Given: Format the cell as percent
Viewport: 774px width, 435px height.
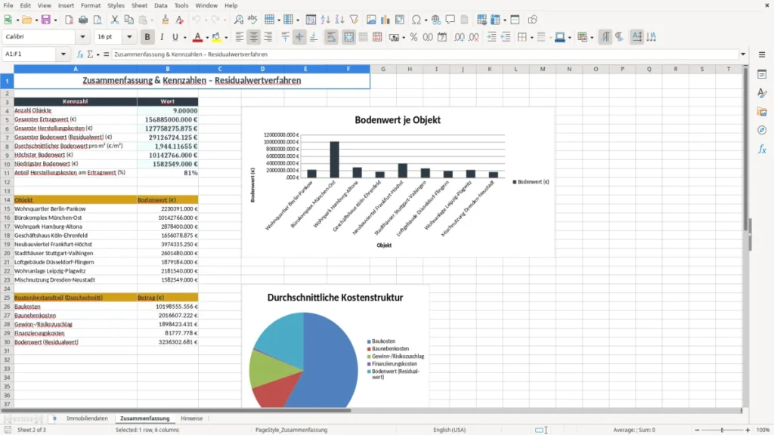Looking at the screenshot, I should point(413,37).
